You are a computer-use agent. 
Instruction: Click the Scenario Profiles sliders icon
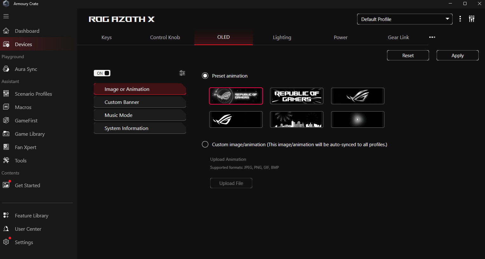tap(6, 94)
